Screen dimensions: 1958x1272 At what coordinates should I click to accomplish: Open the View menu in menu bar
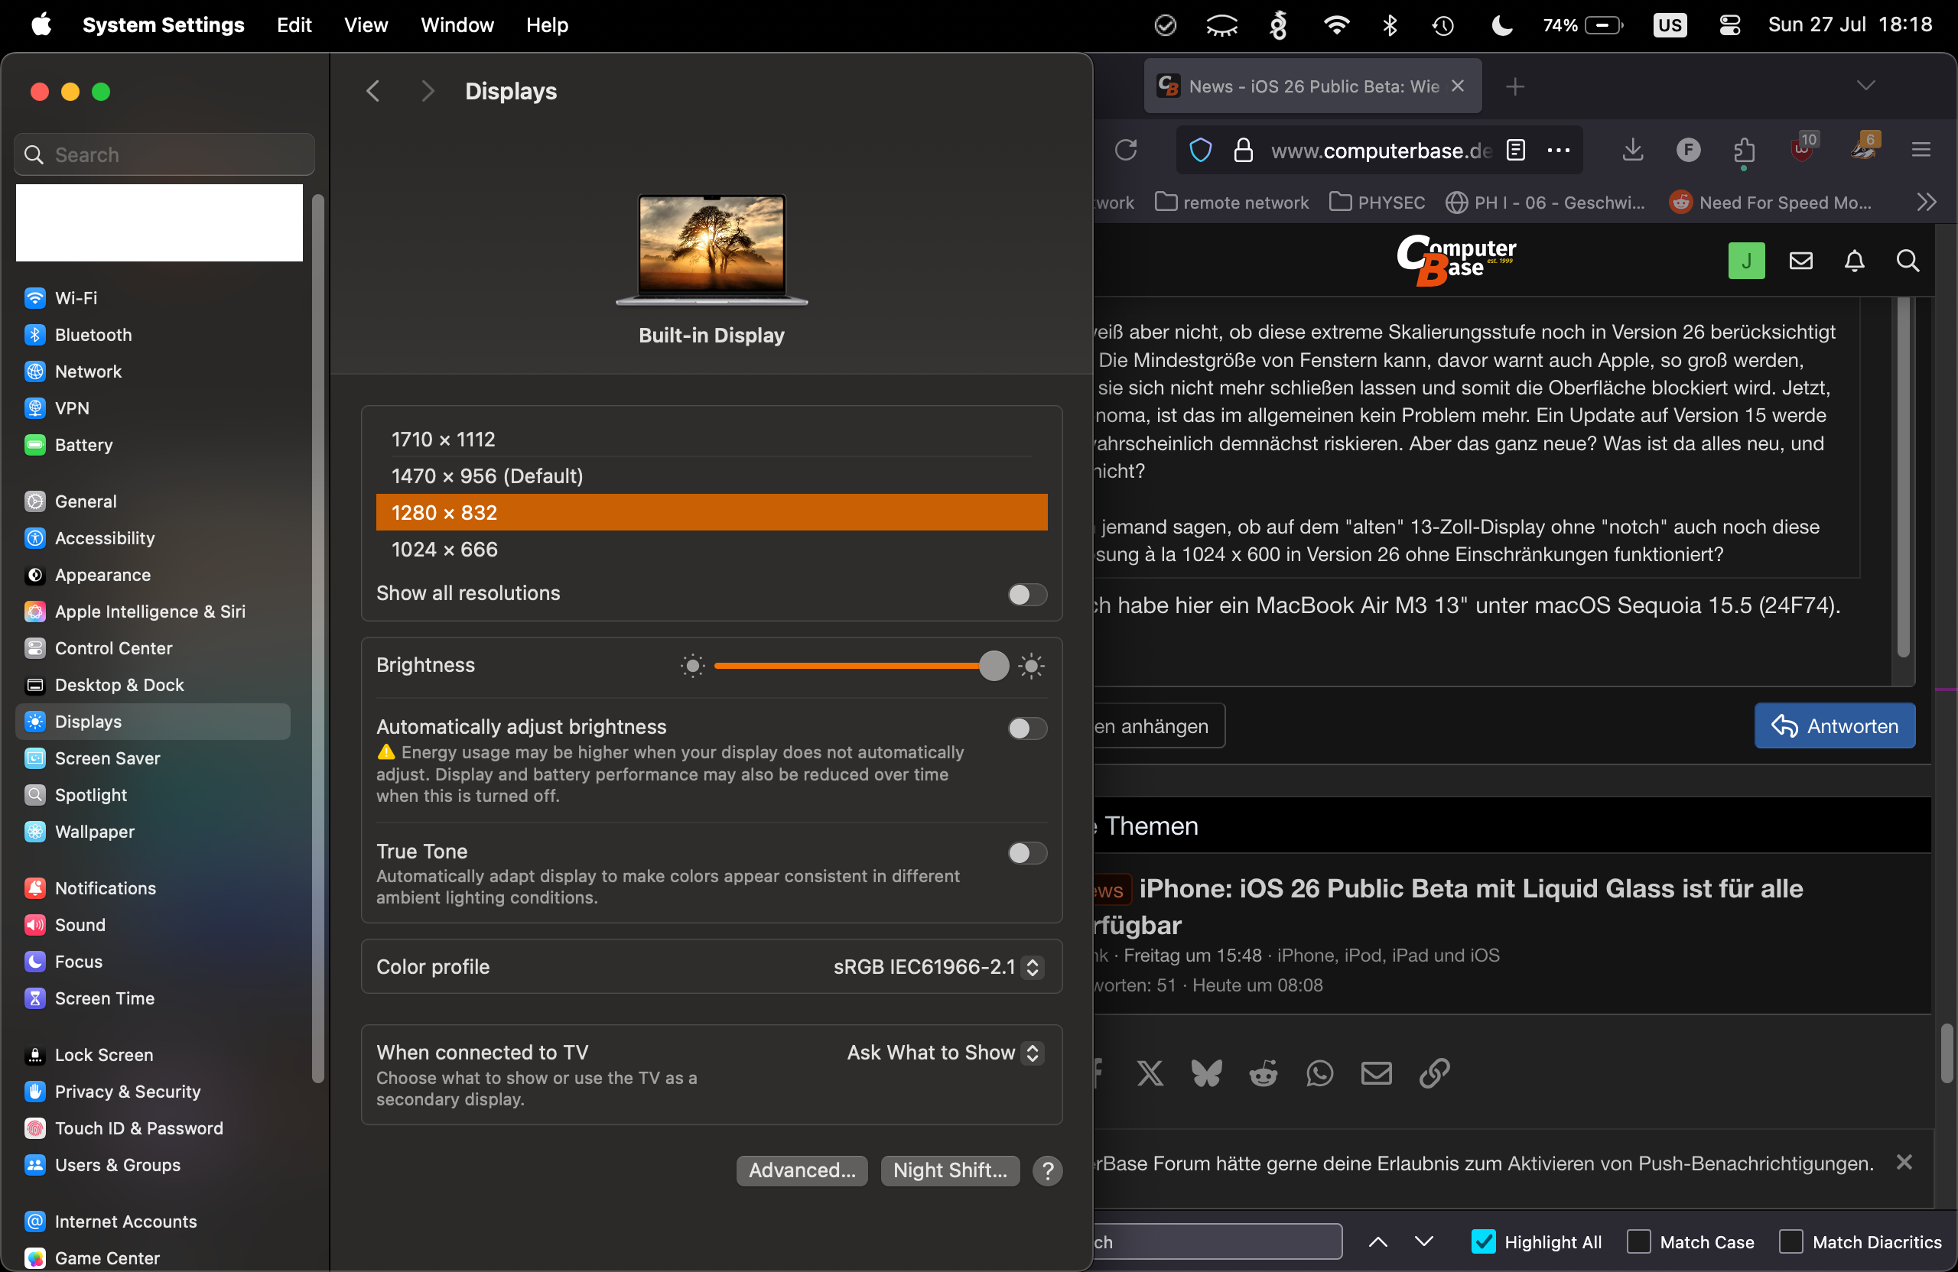pyautogui.click(x=366, y=24)
